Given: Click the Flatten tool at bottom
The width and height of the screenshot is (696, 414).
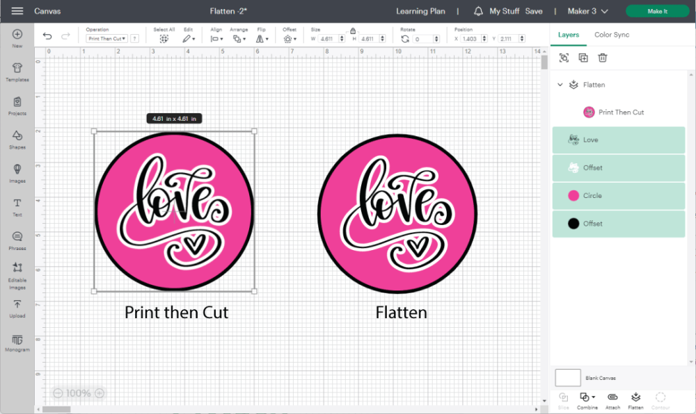Looking at the screenshot, I should [635, 400].
